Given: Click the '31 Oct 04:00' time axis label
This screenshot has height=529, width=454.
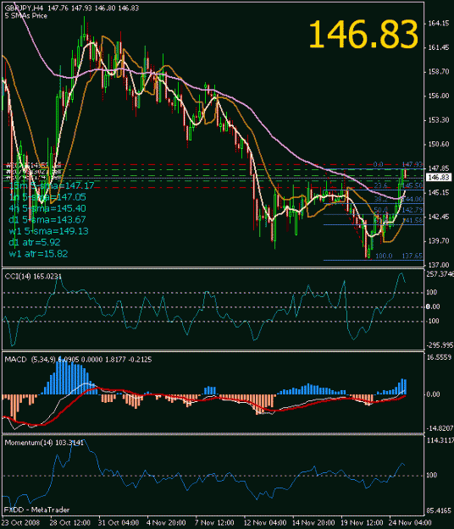Looking at the screenshot, I should click(119, 522).
